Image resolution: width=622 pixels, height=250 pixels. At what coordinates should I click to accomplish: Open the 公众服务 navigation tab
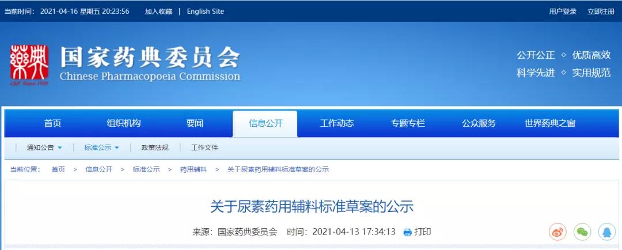479,123
